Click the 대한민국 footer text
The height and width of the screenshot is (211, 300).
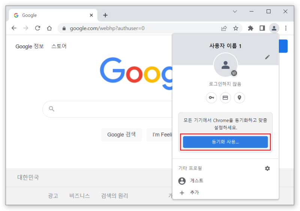[28, 177]
